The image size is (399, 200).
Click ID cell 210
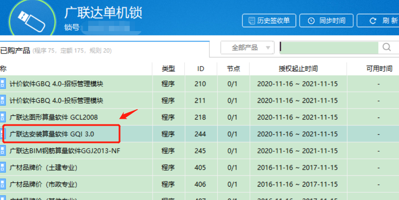[200, 84]
